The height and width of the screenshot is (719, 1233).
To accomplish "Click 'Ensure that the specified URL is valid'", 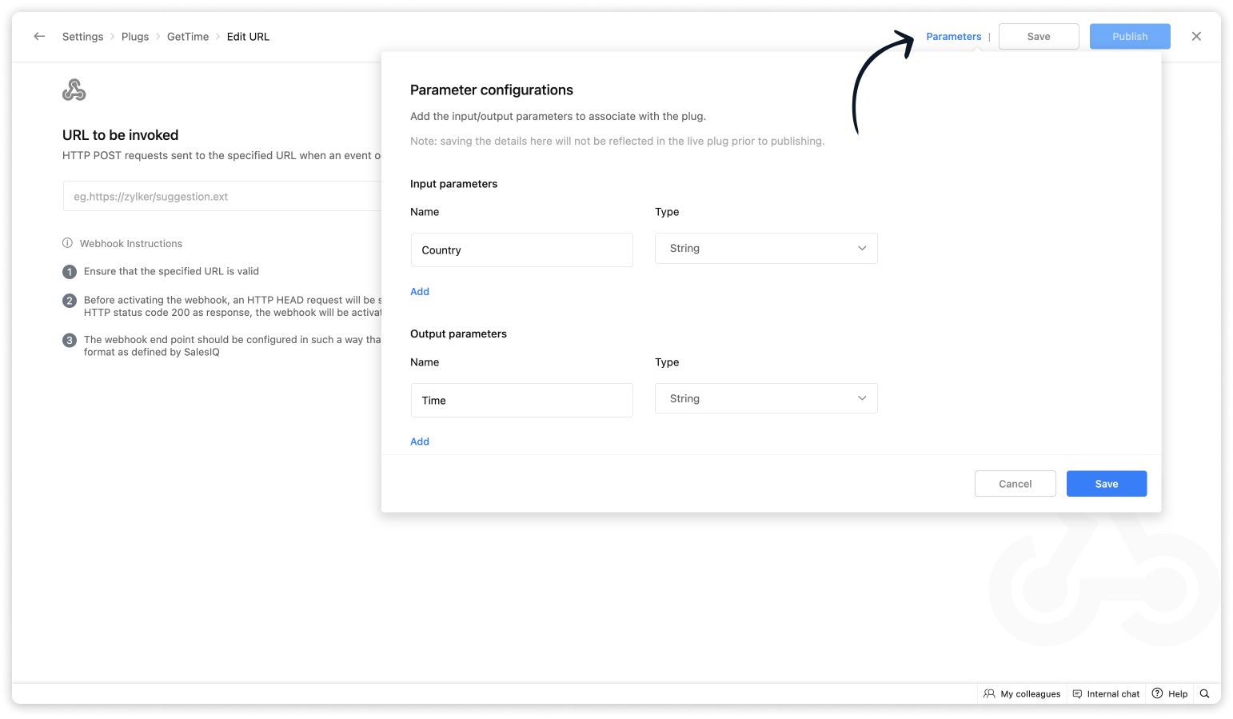I will (x=171, y=272).
